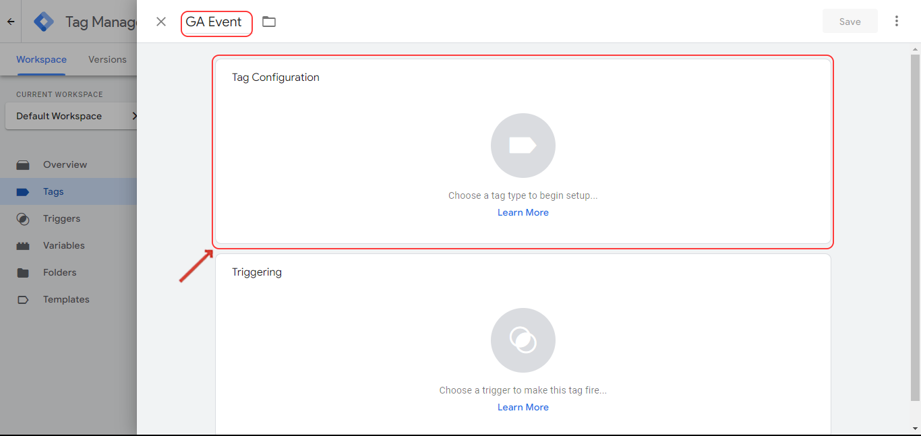Switch to the Workspace tab
This screenshot has width=921, height=436.
[41, 59]
